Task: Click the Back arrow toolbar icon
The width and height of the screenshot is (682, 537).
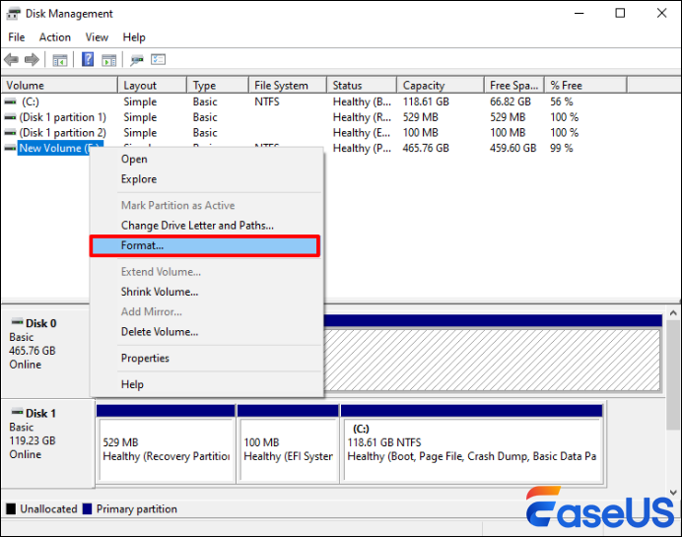Action: coord(13,60)
